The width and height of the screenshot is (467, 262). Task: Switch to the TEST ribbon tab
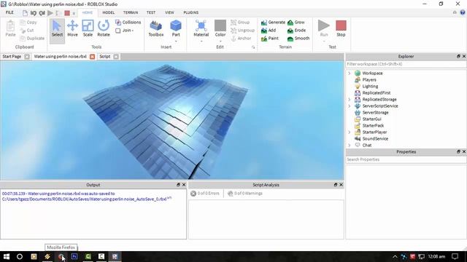(151, 12)
